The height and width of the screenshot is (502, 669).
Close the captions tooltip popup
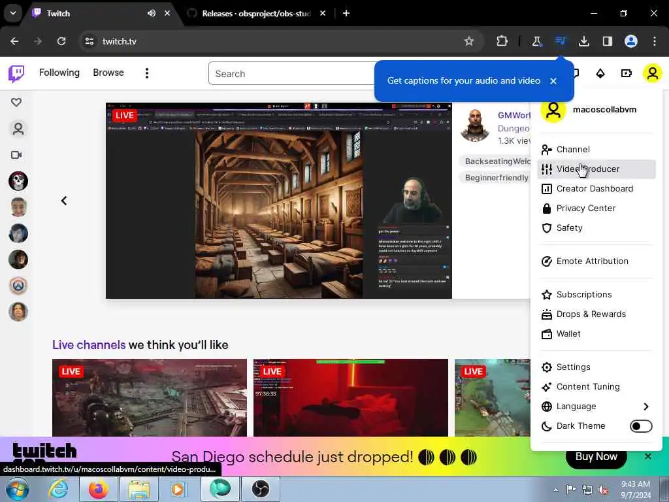(553, 81)
